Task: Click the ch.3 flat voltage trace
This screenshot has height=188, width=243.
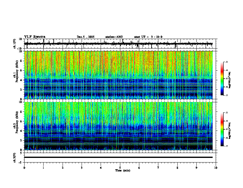Action: coord(118,157)
